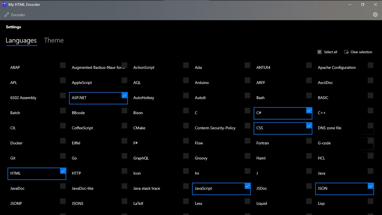Click the Encoder menu item

[18, 14]
